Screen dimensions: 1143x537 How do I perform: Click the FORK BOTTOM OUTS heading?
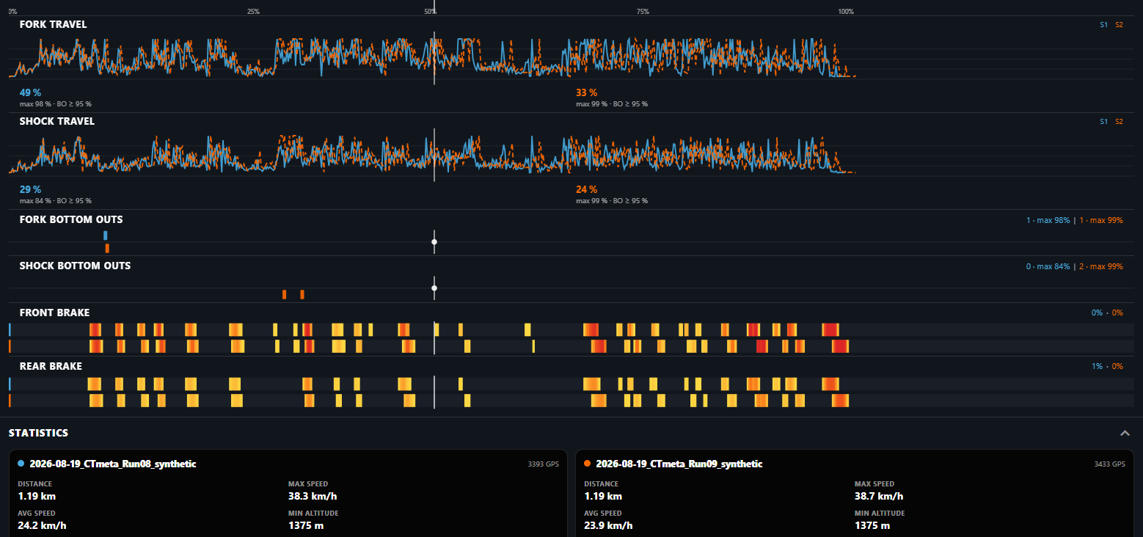tap(71, 219)
